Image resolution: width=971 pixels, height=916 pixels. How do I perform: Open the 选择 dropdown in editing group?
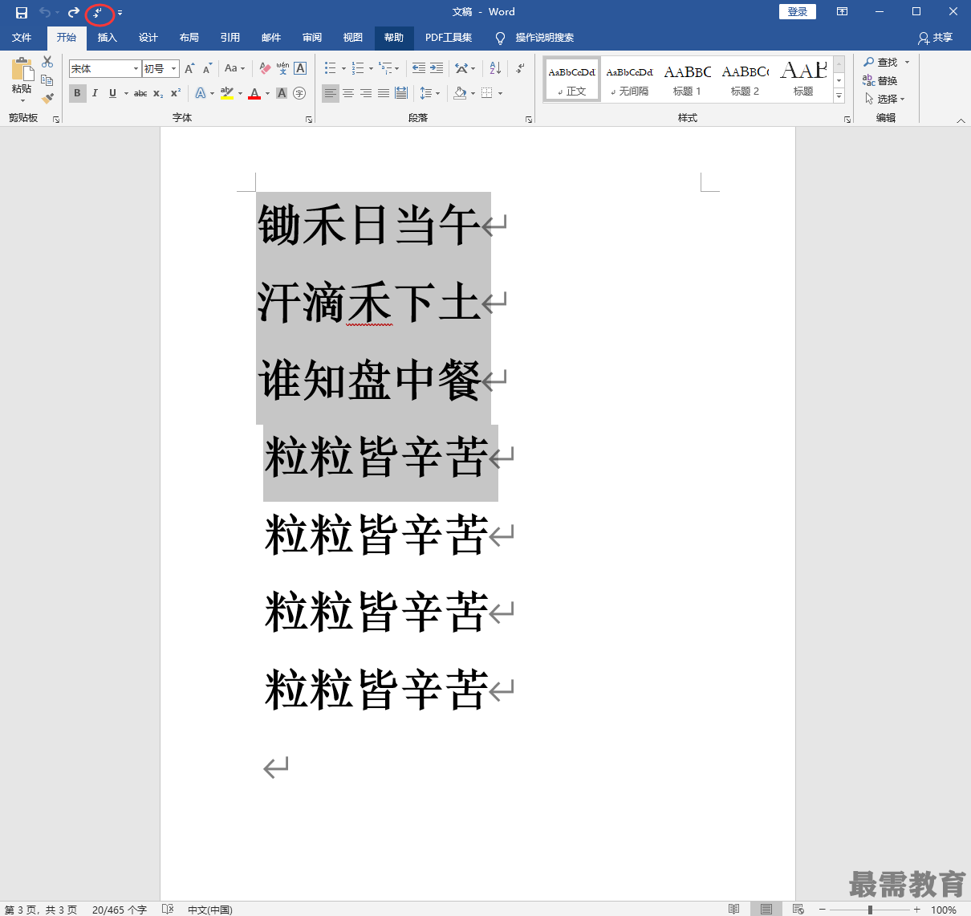pyautogui.click(x=884, y=99)
